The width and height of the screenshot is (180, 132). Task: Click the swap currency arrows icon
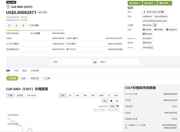tap(95, 62)
